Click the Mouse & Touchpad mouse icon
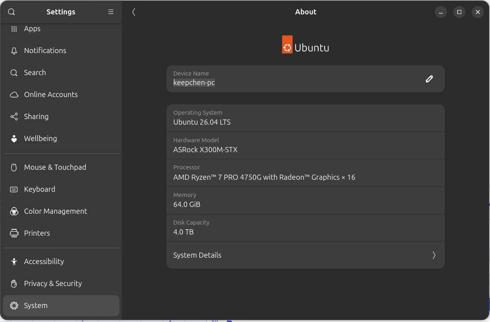 14,167
